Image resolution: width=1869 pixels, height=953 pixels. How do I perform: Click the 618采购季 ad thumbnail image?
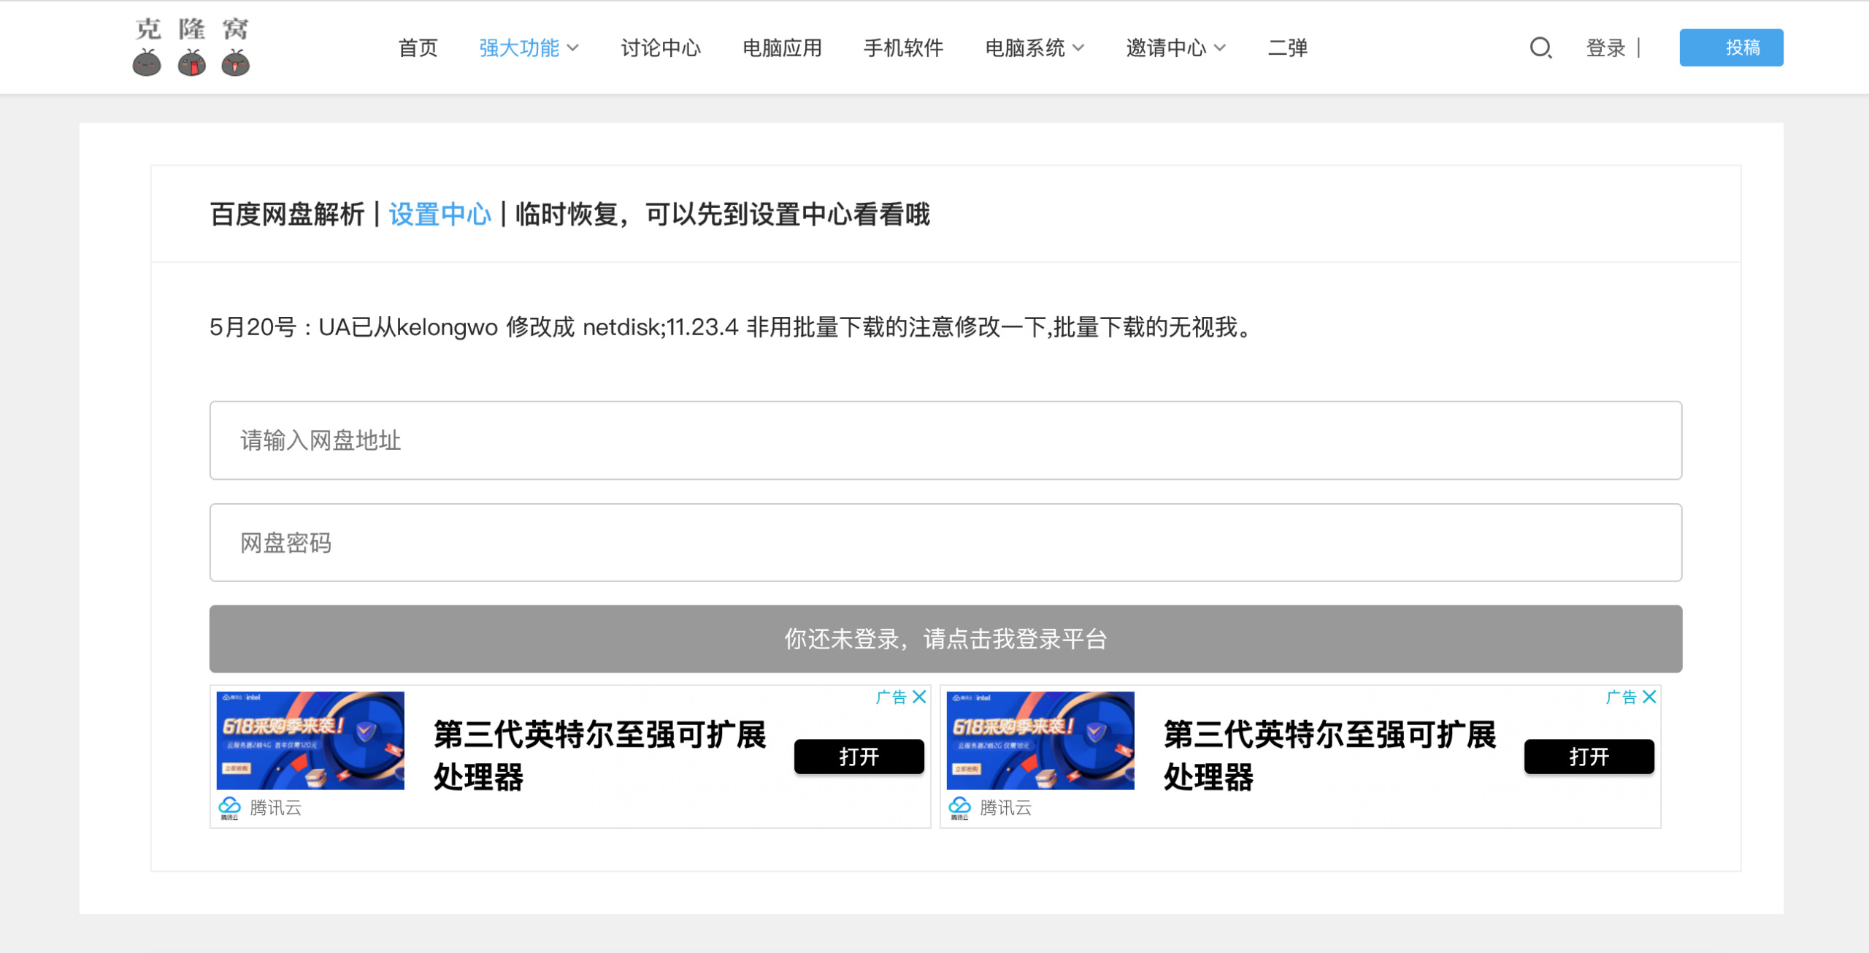tap(310, 740)
